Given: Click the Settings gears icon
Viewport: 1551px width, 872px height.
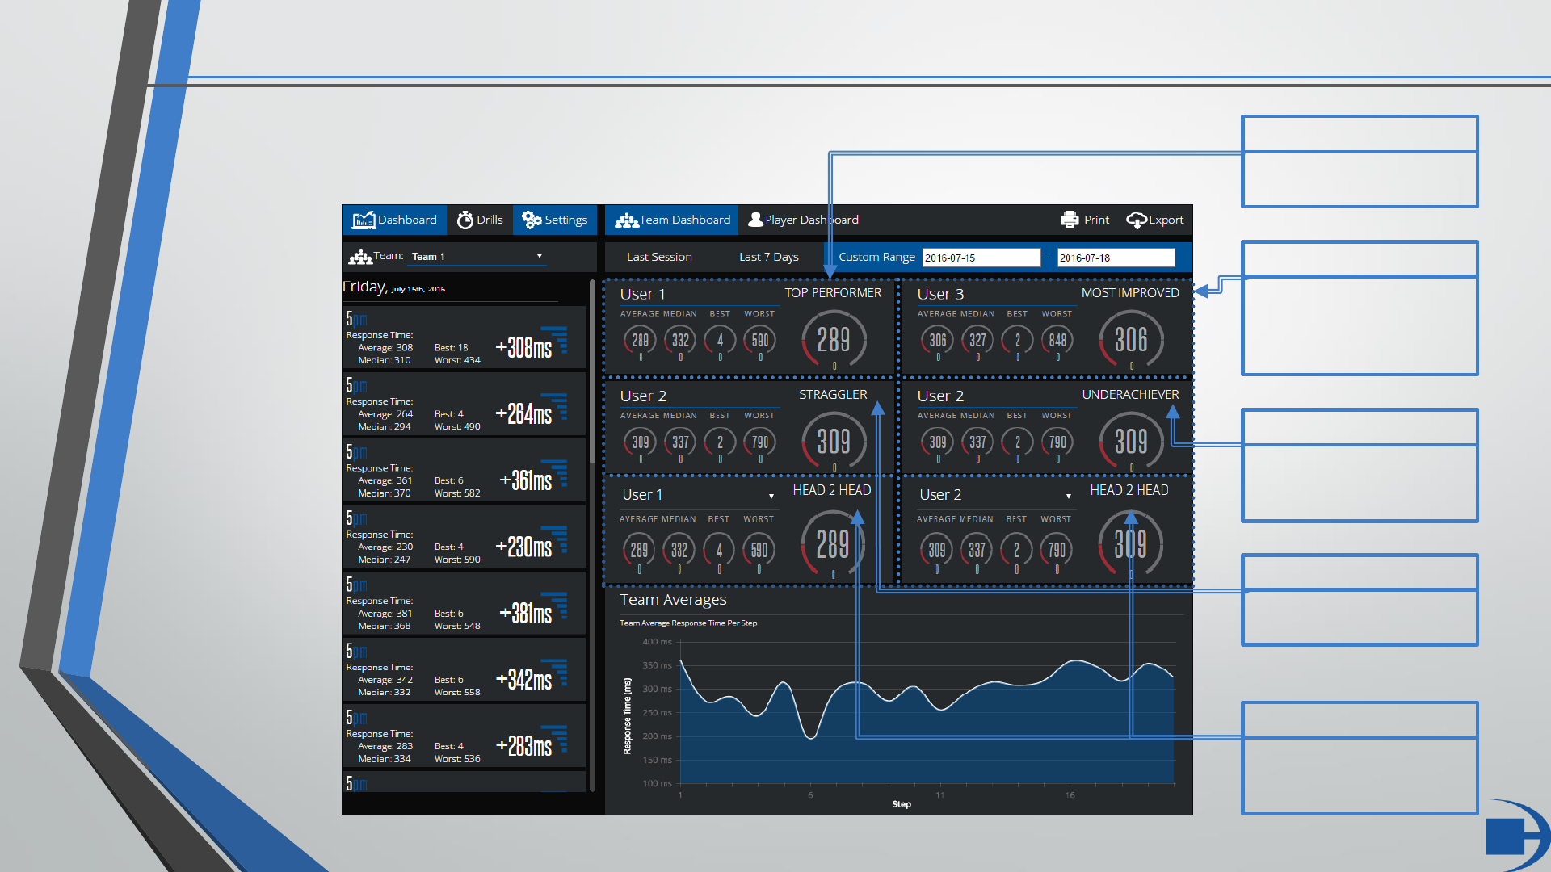Looking at the screenshot, I should coord(532,220).
